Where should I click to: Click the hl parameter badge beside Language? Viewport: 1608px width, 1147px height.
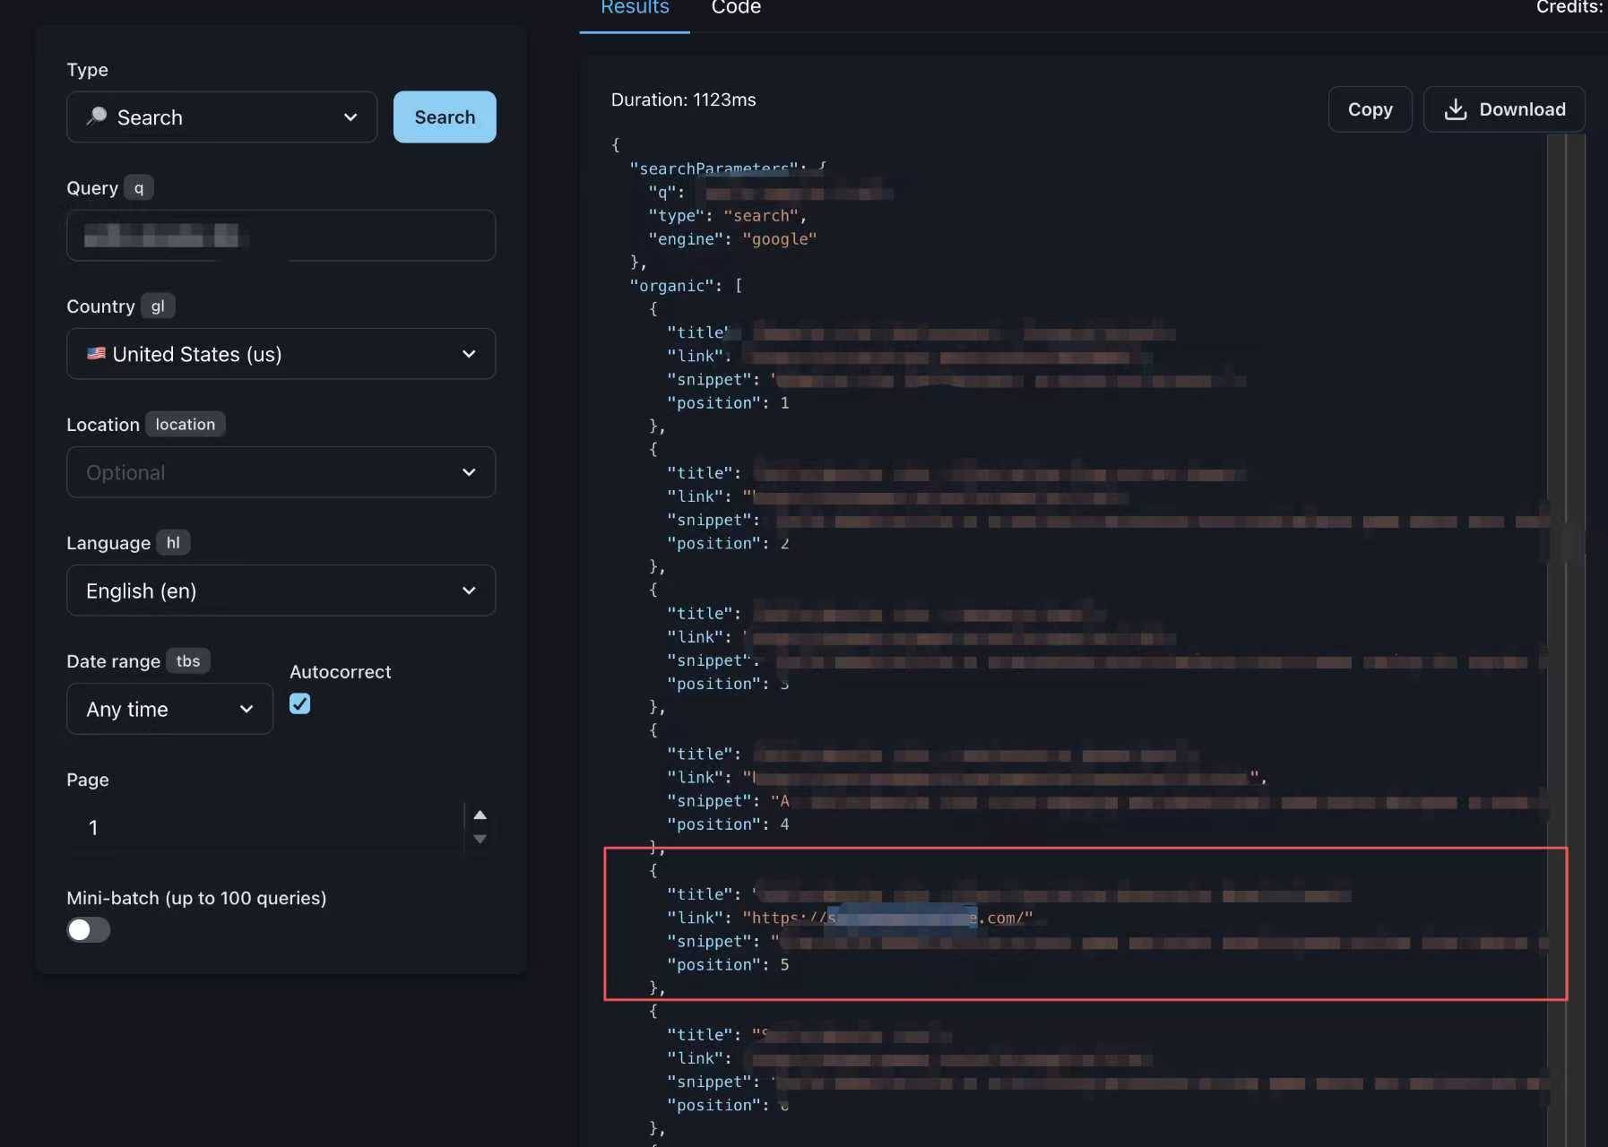(173, 543)
